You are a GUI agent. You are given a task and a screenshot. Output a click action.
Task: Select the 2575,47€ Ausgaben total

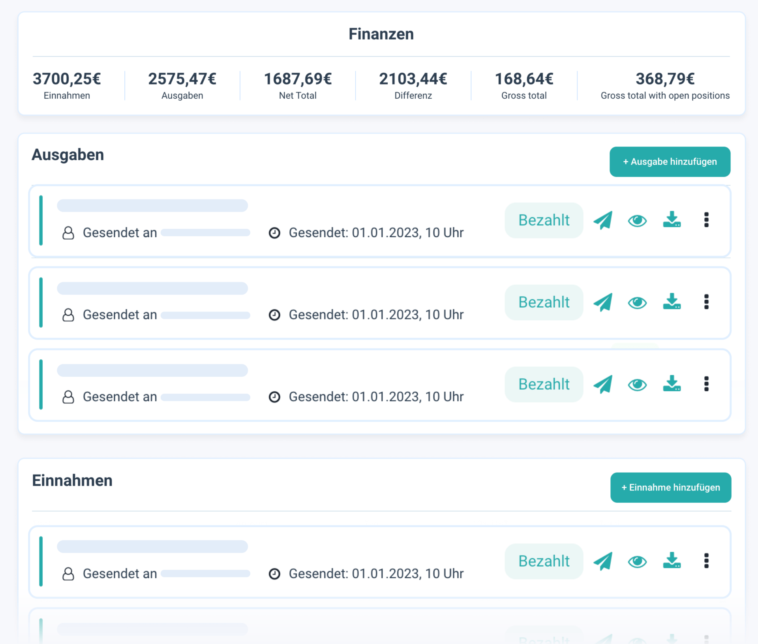(182, 79)
